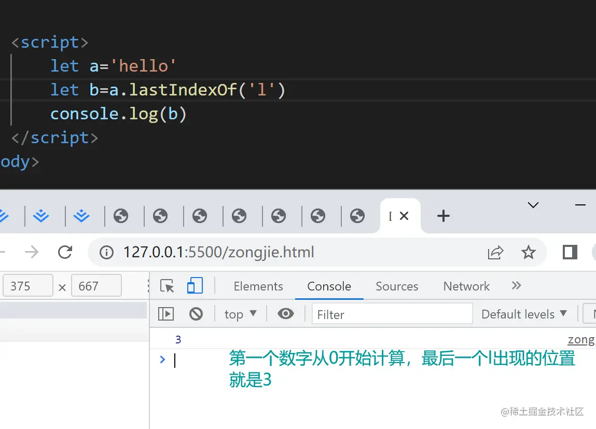Toggle the device toolbar icon
This screenshot has width=596, height=429.
pyautogui.click(x=195, y=285)
